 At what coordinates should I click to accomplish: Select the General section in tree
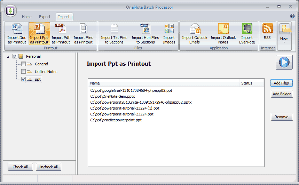pos(41,64)
